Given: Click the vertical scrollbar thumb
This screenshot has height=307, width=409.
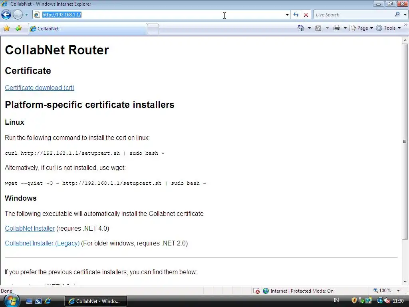Looking at the screenshot, I should (x=405, y=142).
